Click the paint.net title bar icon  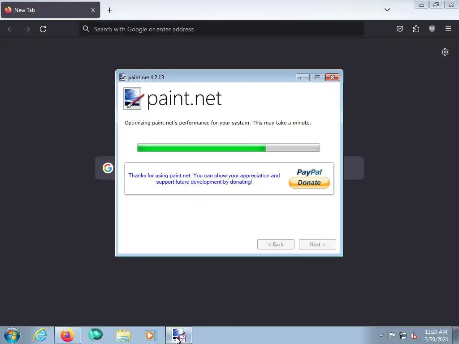[x=122, y=77]
